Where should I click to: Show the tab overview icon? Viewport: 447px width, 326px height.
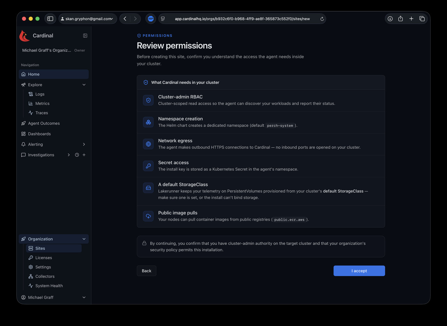point(422,19)
